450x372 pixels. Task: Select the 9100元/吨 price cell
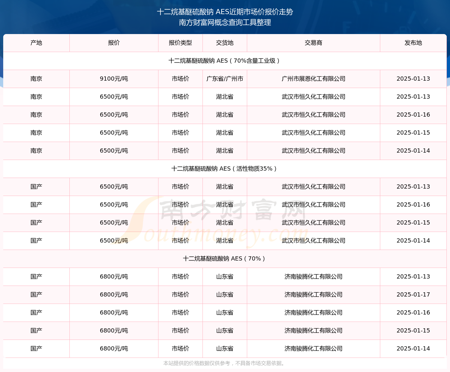[x=114, y=79]
